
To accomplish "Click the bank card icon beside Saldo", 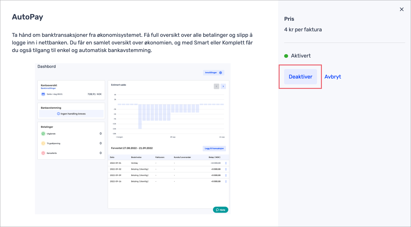I will pyautogui.click(x=43, y=94).
